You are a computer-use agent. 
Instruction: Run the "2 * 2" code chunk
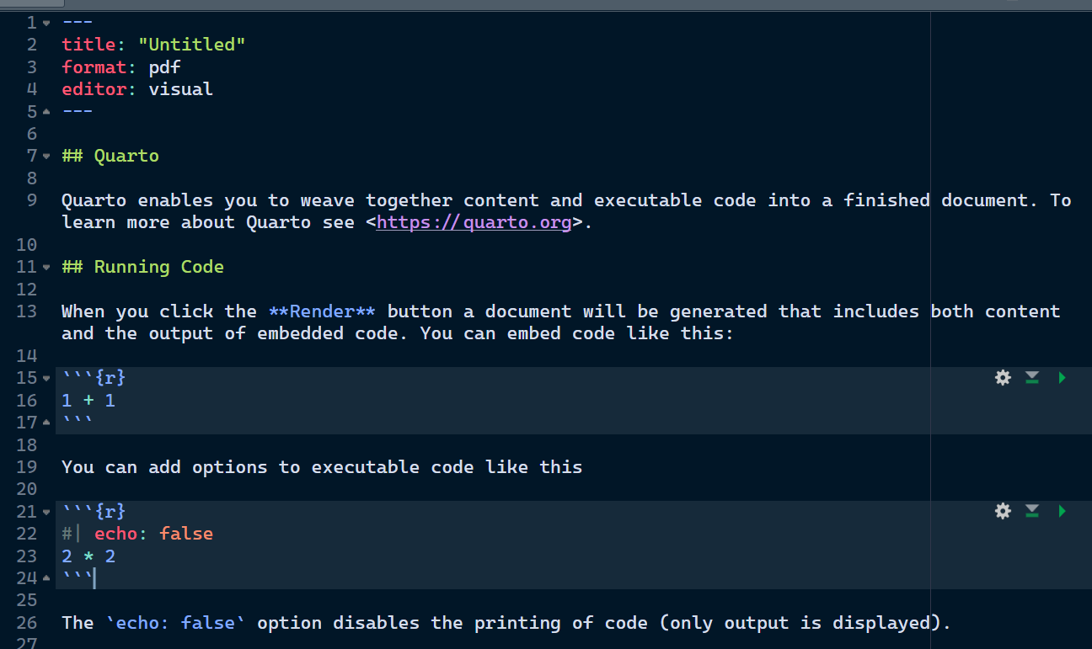(1062, 511)
